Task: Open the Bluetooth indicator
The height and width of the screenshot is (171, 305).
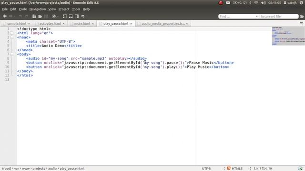Action: (250, 3)
